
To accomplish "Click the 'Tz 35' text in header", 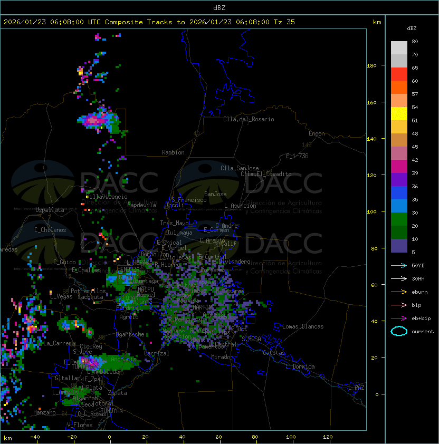I will (284, 22).
